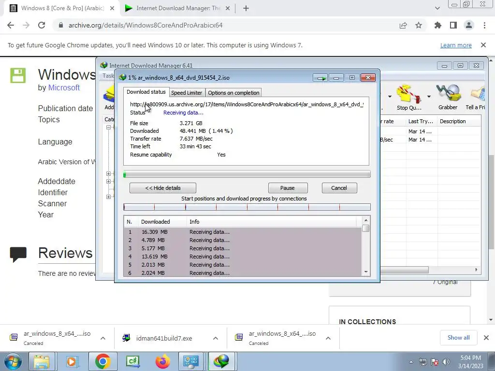Click the Hide details button
This screenshot has width=495, height=371.
pyautogui.click(x=163, y=188)
